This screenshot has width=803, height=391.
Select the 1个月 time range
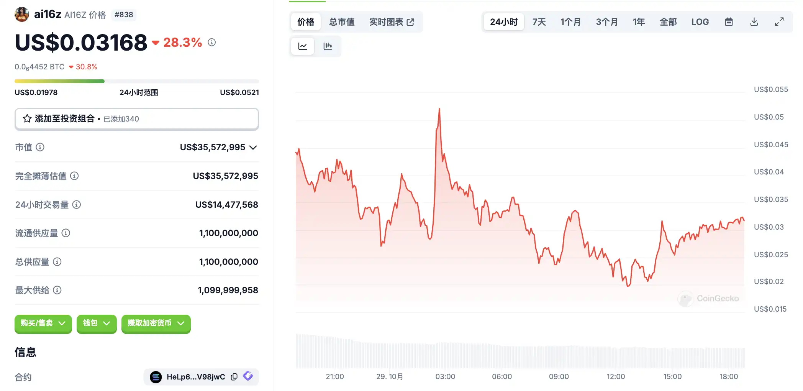click(x=570, y=22)
